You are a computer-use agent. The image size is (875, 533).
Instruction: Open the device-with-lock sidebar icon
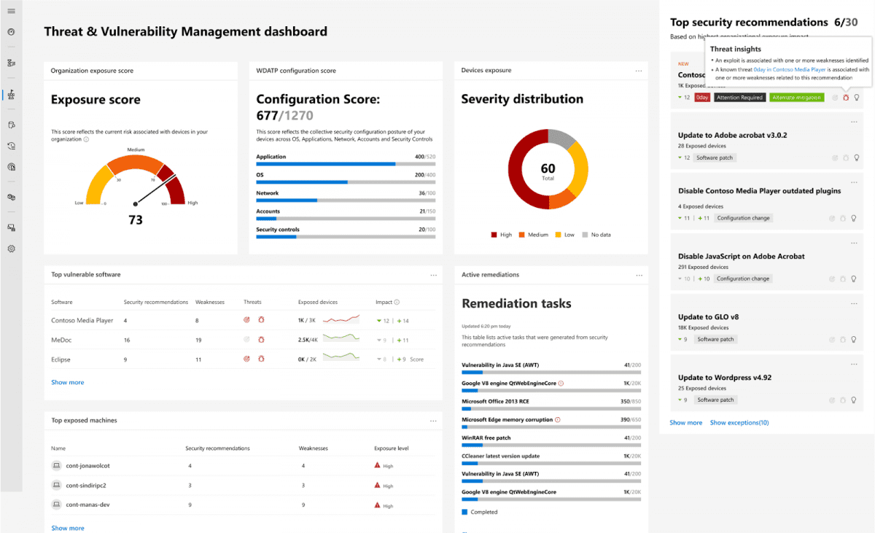pyautogui.click(x=11, y=227)
